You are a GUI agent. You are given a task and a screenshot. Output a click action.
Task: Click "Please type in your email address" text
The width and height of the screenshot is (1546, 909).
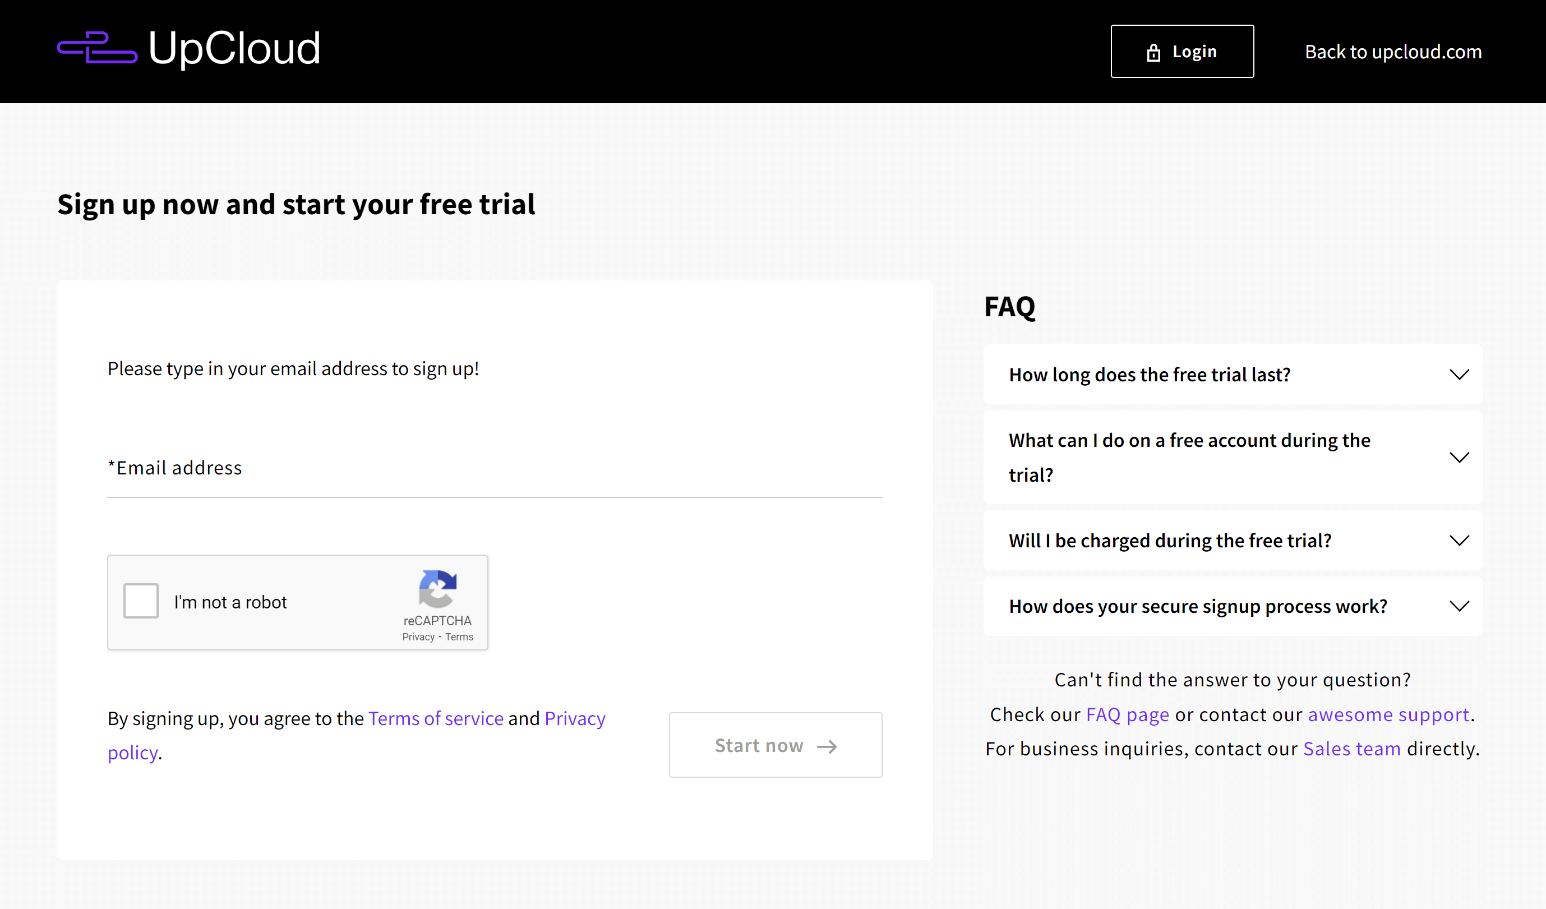293,368
